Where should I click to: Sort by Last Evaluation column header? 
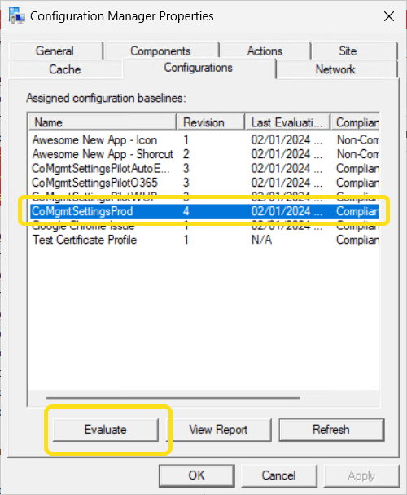[287, 122]
